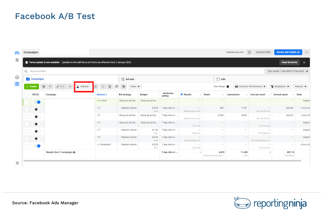Click the settings gear in the sidebar
Image resolution: width=323 pixels, height=215 pixels.
click(17, 163)
